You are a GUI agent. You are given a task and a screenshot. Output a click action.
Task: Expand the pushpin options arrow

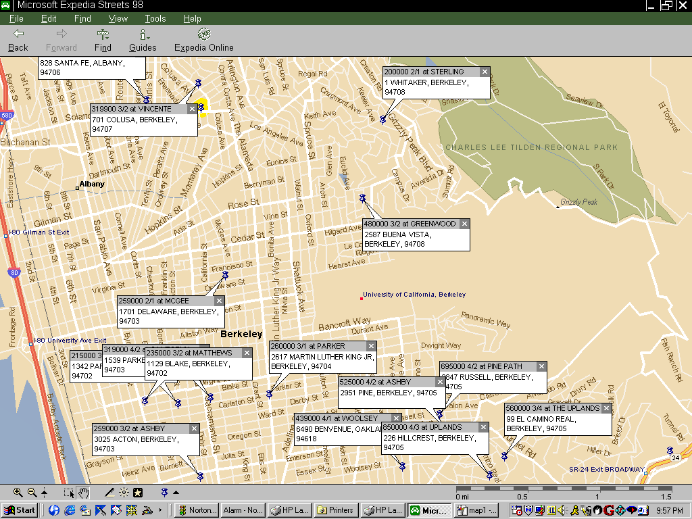click(x=176, y=492)
